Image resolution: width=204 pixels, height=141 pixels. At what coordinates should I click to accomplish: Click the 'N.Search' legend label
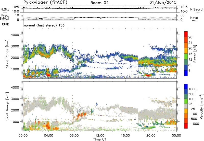(x=197, y=9)
